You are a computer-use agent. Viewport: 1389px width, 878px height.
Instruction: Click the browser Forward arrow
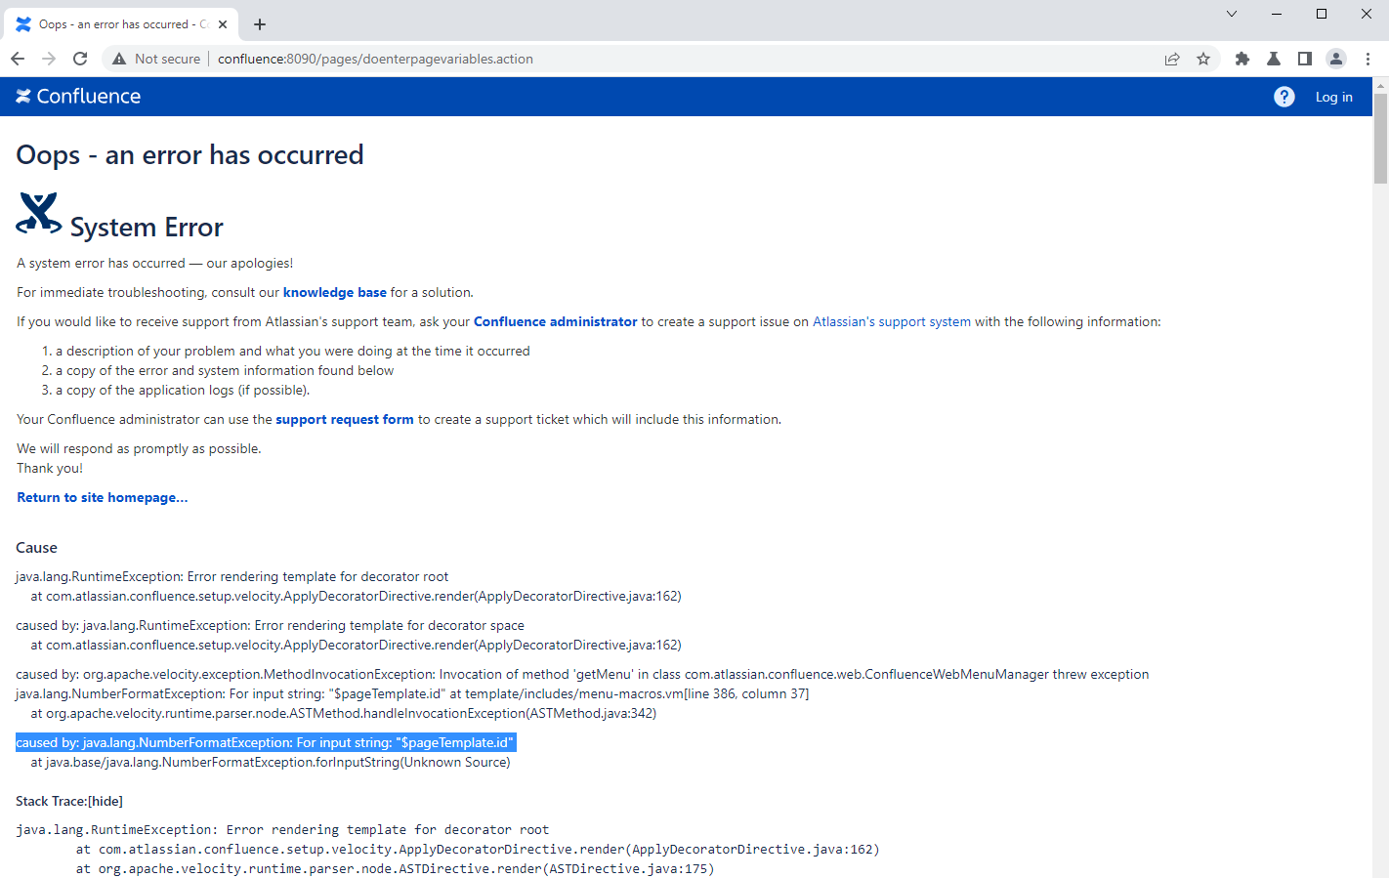49,59
